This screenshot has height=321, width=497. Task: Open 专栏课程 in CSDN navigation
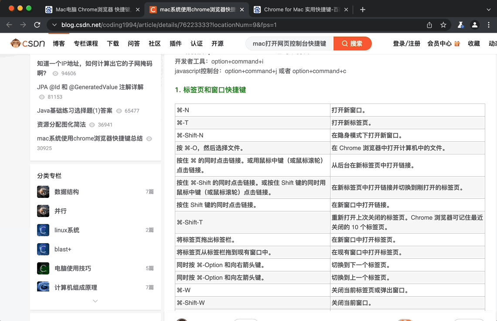[85, 43]
